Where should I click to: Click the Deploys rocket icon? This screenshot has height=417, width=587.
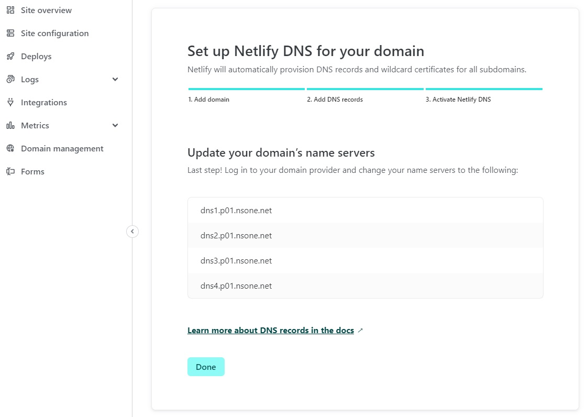[x=10, y=56]
